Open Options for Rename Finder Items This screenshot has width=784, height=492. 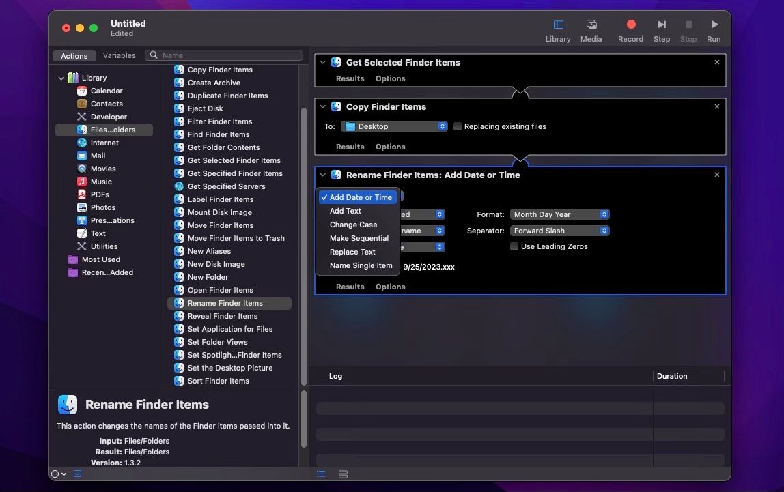[390, 286]
